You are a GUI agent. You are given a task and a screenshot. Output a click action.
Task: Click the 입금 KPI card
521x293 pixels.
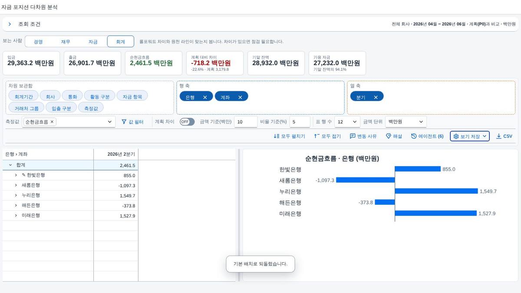pos(32,63)
